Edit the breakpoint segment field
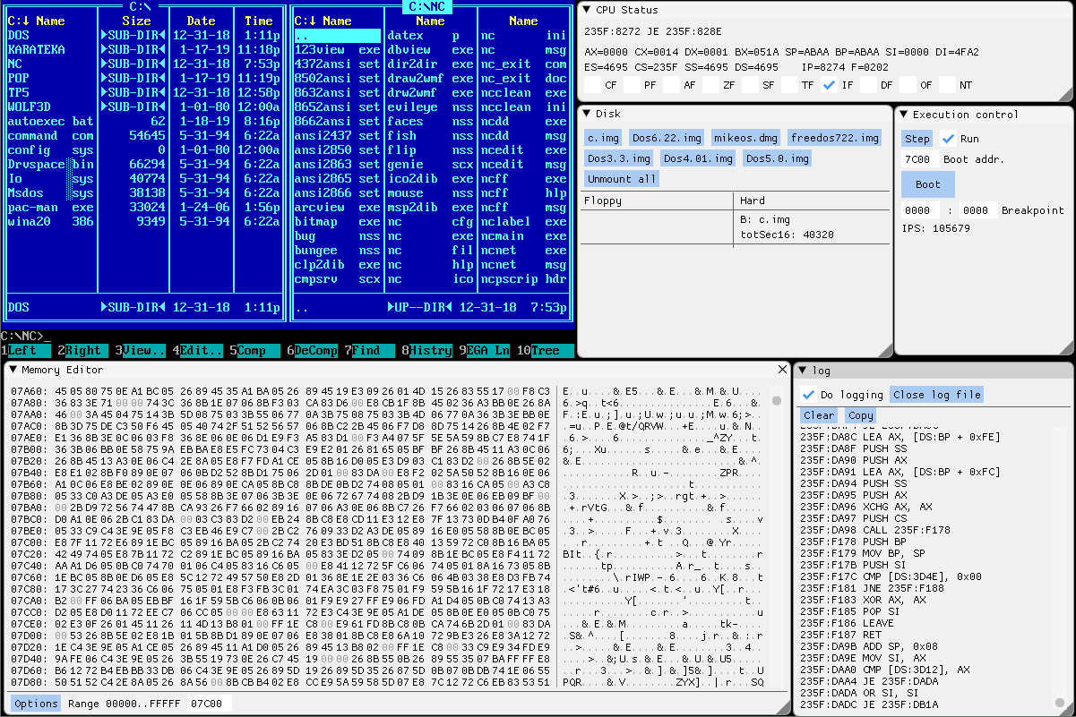The height and width of the screenshot is (717, 1076). point(919,210)
